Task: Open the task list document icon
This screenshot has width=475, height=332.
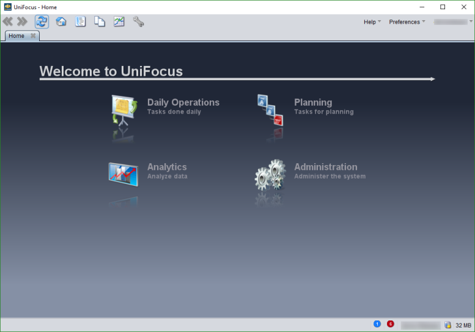Action: pos(81,21)
